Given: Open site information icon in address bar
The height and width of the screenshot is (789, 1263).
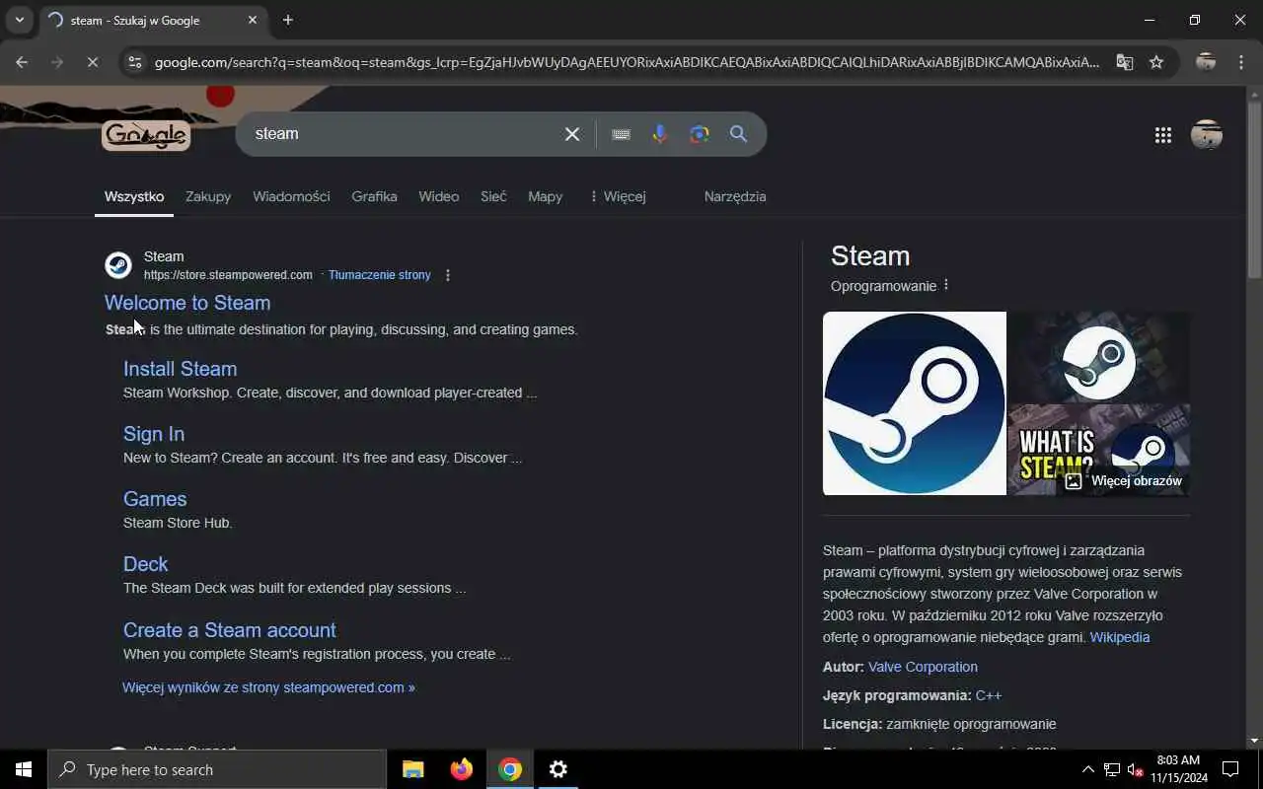Looking at the screenshot, I should click(x=135, y=62).
